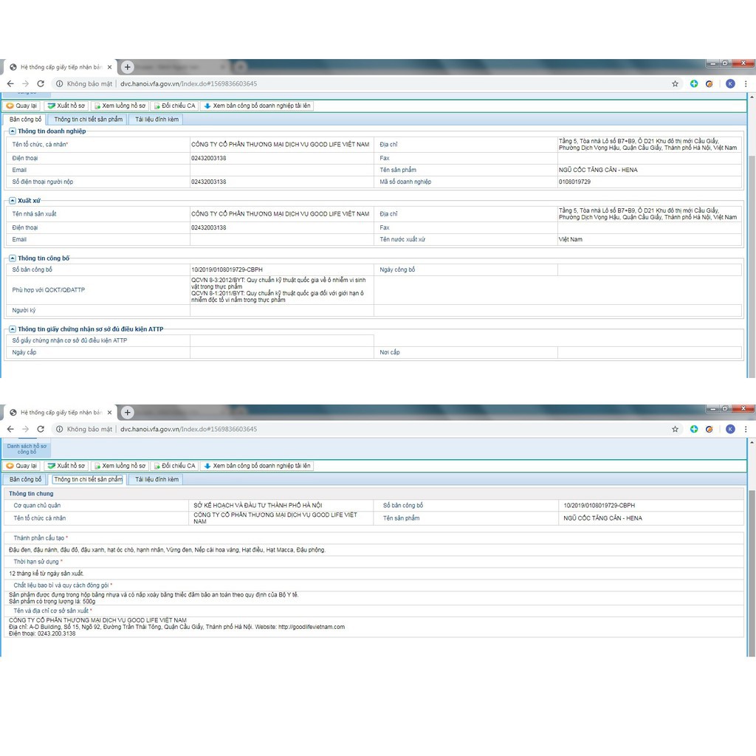Open new tab with plus icon in upper browser
This screenshot has height=756, width=756.
point(127,66)
